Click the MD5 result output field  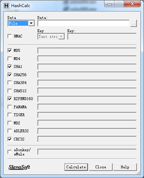click(87, 51)
